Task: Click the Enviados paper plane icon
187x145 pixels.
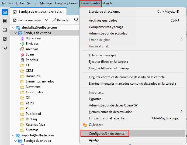Action: (22, 44)
